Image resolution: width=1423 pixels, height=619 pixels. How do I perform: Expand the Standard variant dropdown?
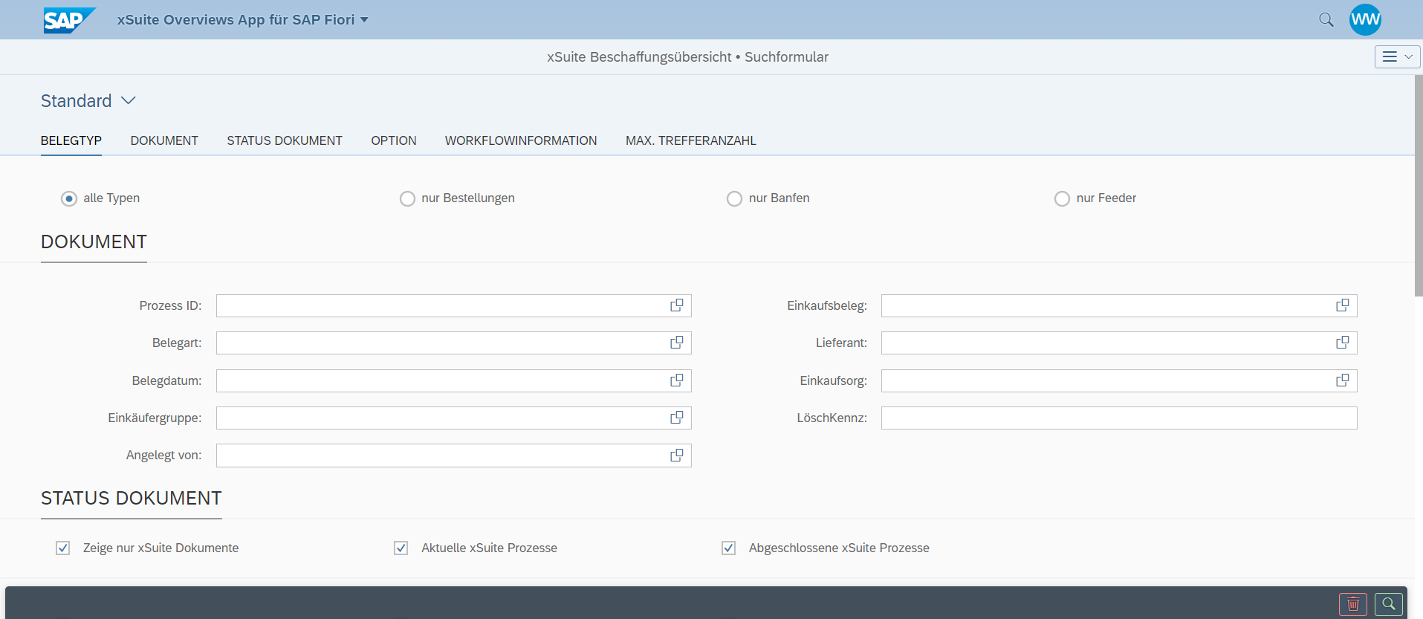[x=129, y=100]
